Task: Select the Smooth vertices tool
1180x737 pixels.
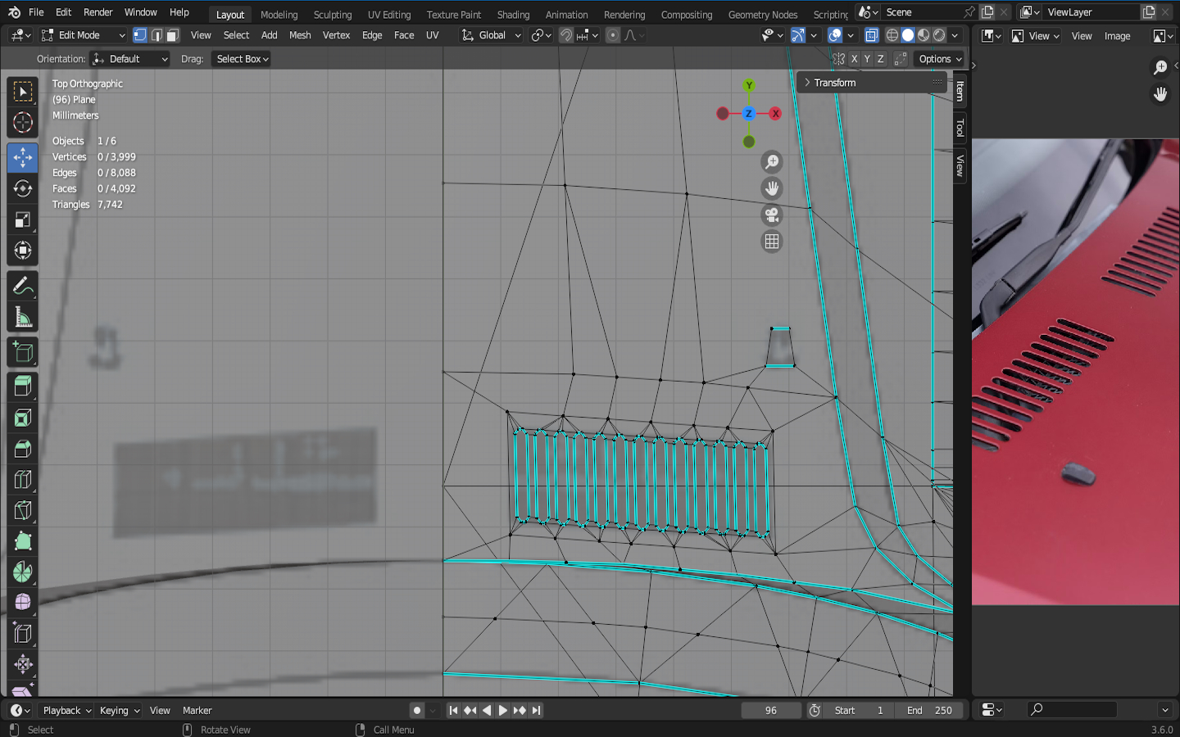Action: 23,603
